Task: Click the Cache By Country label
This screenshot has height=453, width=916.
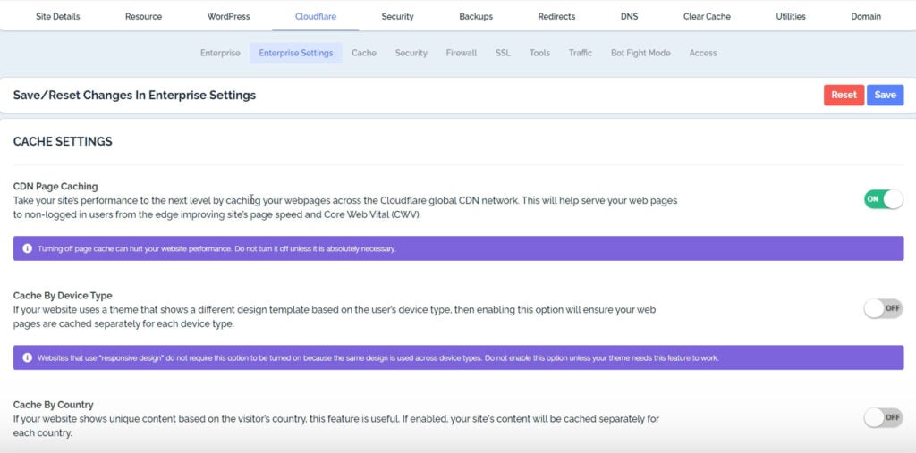Action: (53, 405)
